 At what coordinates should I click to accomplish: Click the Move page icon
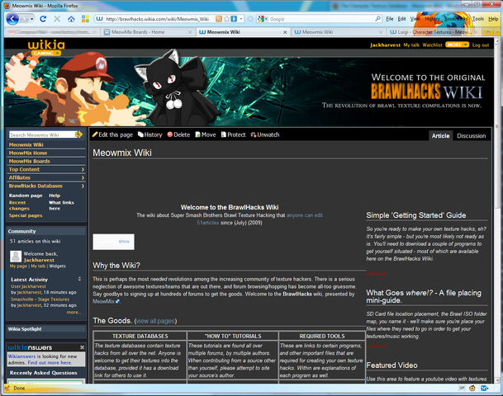(198, 134)
